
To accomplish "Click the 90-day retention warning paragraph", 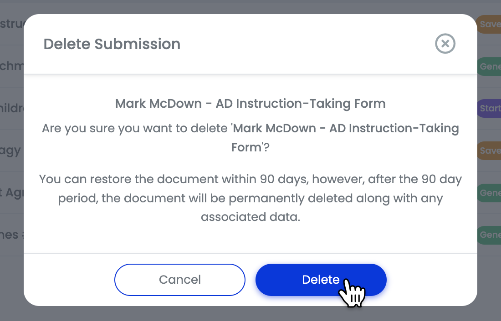I will click(251, 198).
